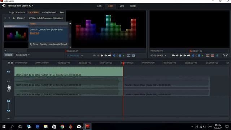231x130 pixels.
Task: Click the Redo arrow icon
Action: coord(227,56)
